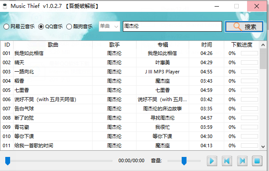Select the QQ音乐 source option

(x=50, y=26)
